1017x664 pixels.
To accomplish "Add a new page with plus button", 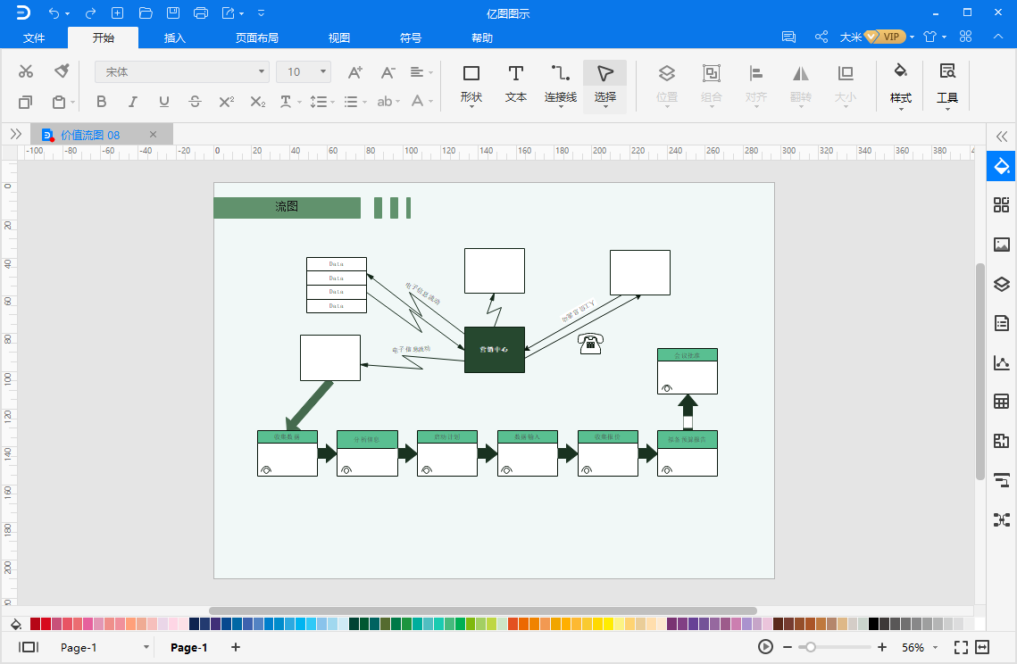I will (x=236, y=647).
